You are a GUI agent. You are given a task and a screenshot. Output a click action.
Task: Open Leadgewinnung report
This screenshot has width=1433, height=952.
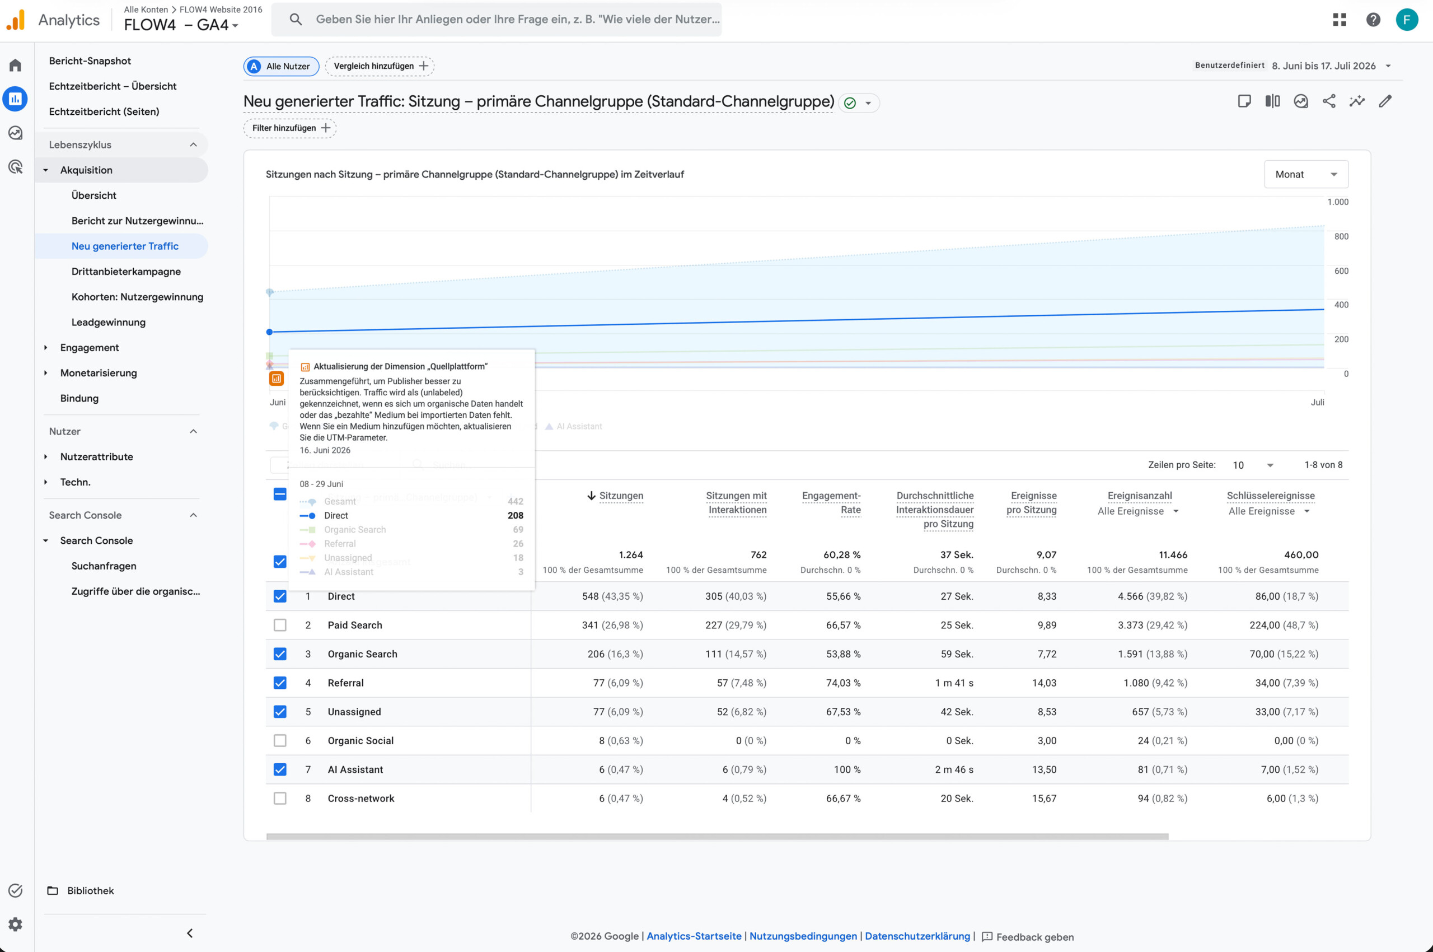click(109, 323)
